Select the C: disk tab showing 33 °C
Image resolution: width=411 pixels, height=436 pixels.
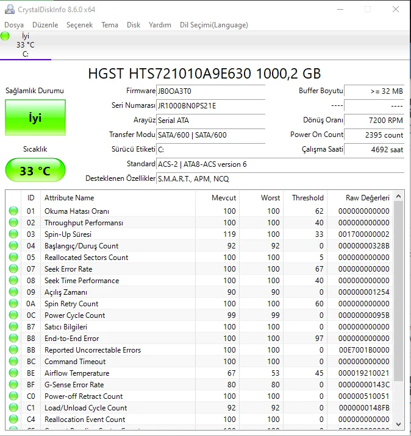26,45
